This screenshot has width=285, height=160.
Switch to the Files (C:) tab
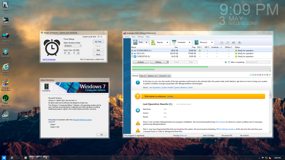click(x=143, y=76)
